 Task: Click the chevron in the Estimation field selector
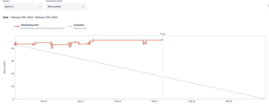tap(83, 7)
